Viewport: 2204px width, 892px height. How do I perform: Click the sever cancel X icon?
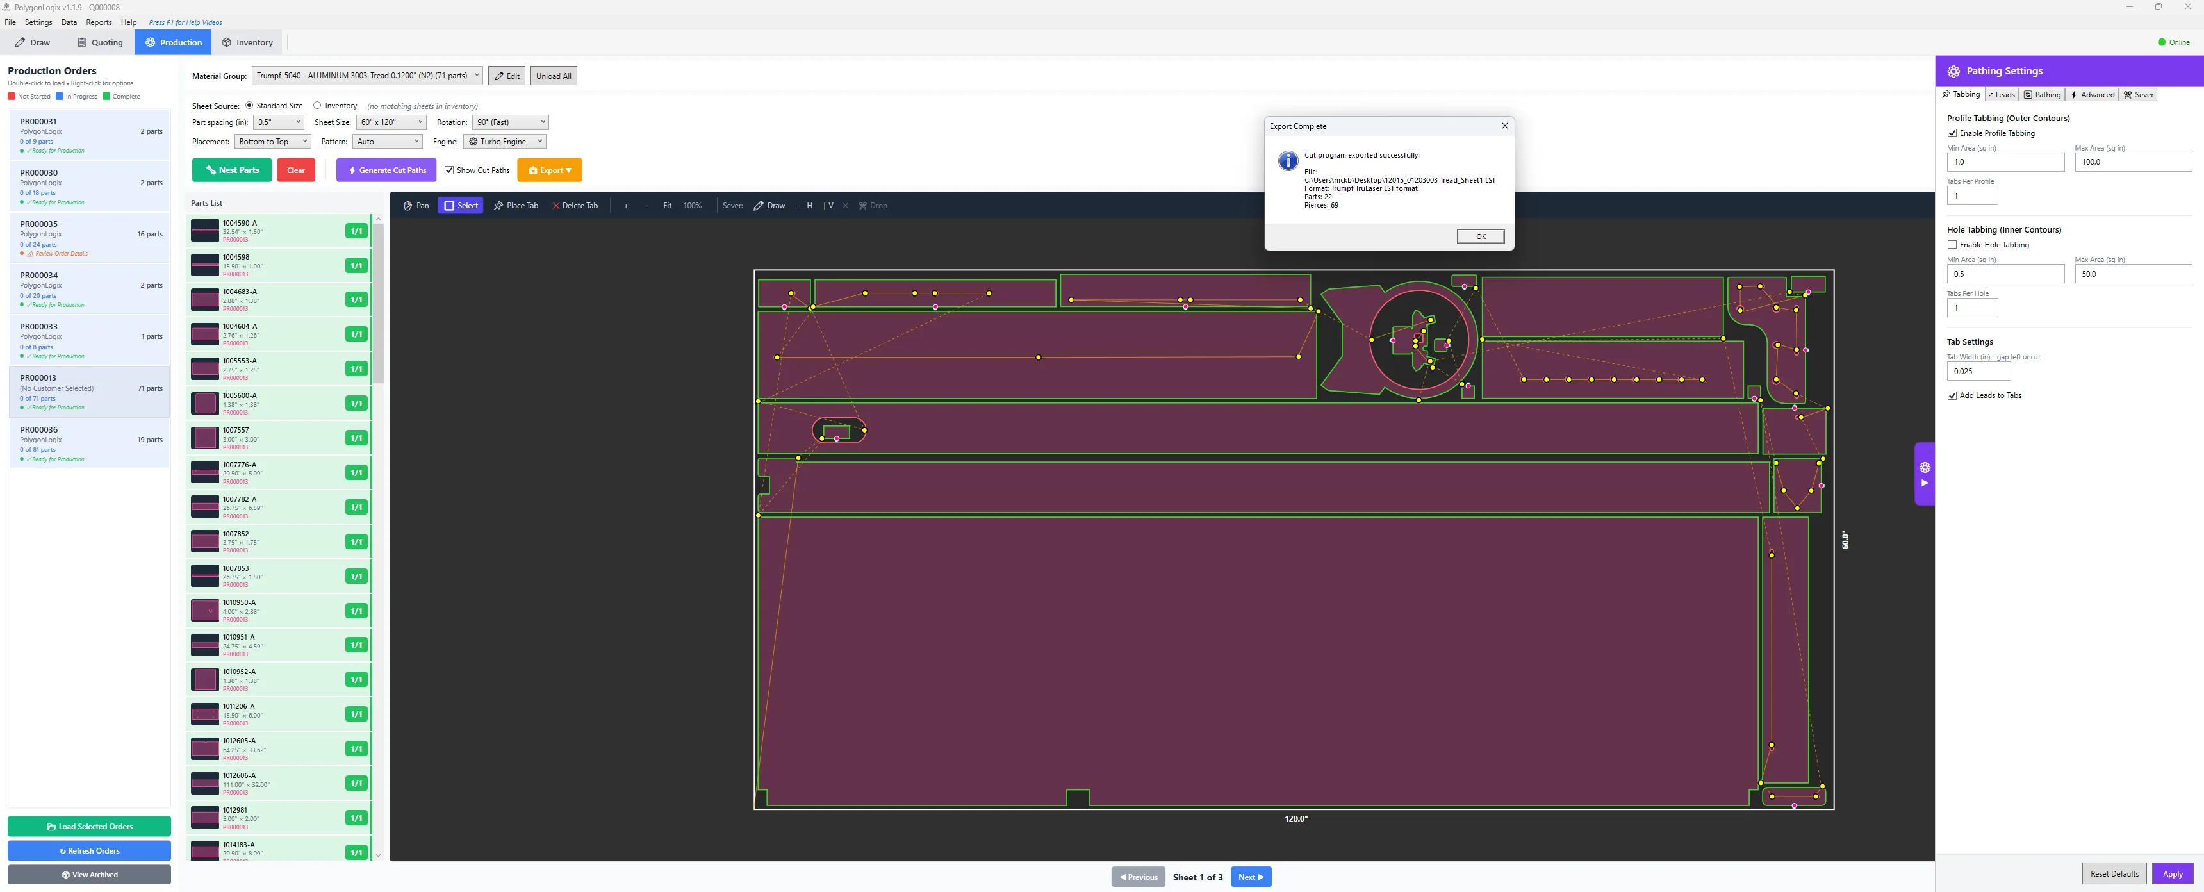click(x=845, y=206)
